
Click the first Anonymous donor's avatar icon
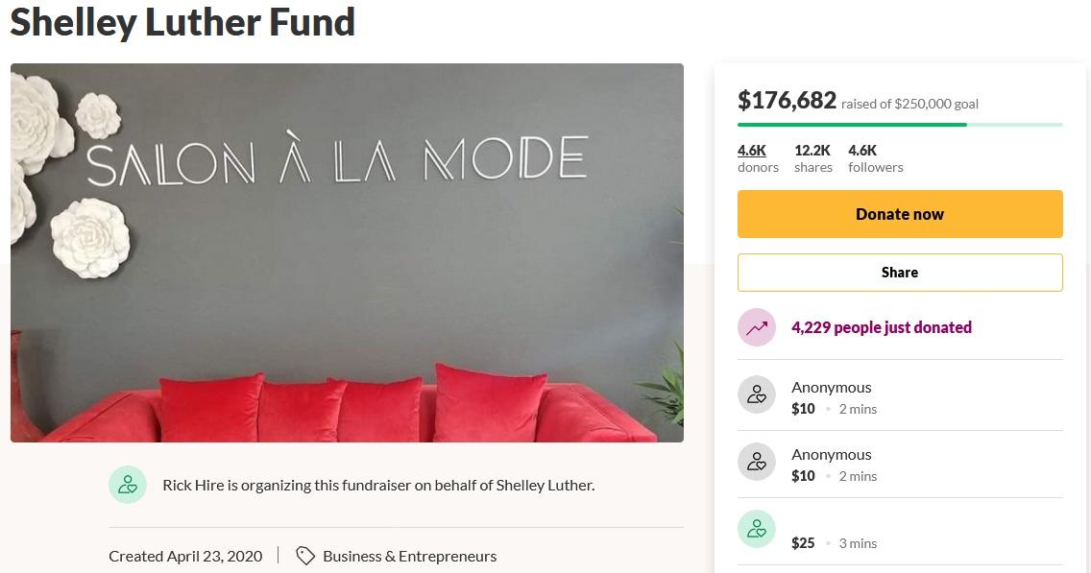pos(756,394)
